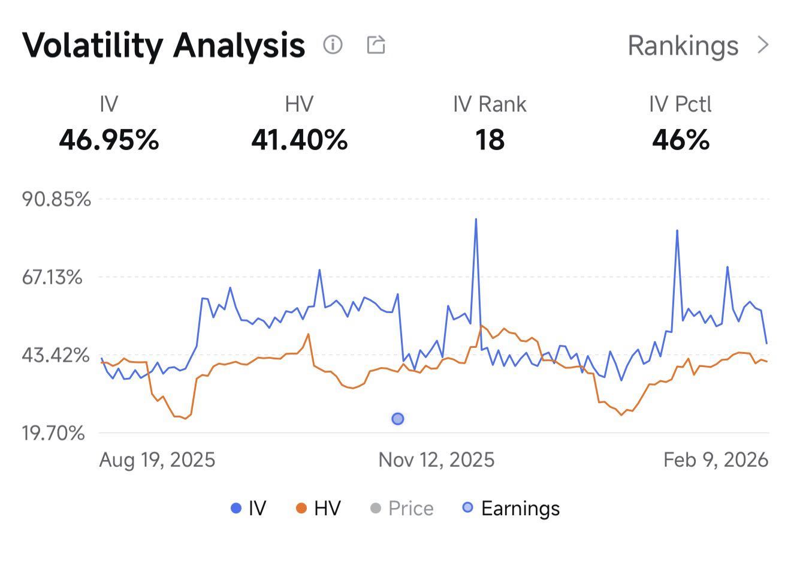Click the blue IV legend dot
This screenshot has height=580, width=791.
[236, 509]
